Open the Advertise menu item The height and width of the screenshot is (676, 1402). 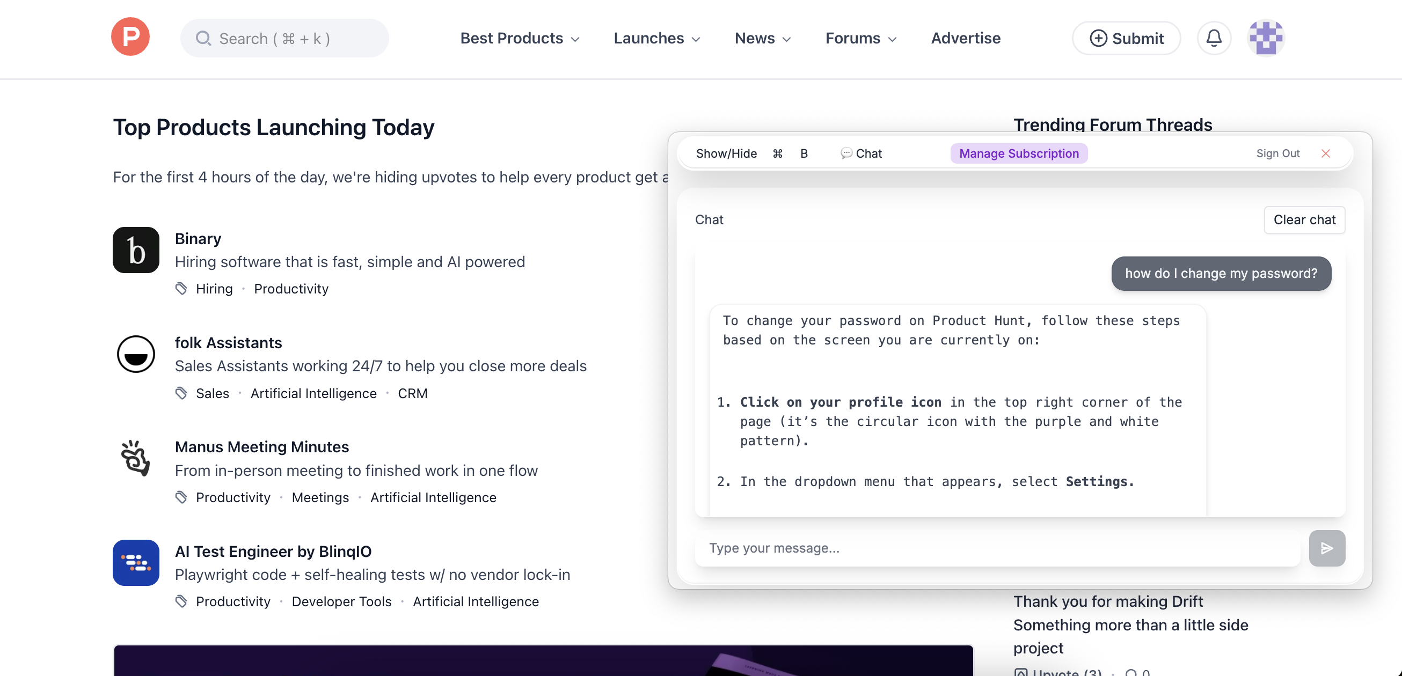point(965,38)
